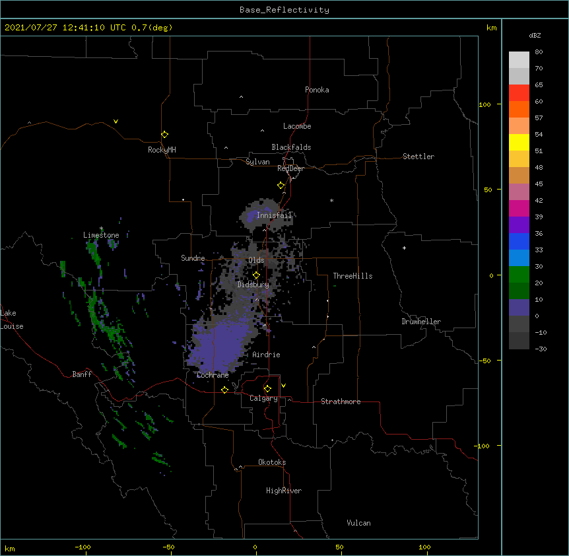Click the yellow diamond marker south of RedDeer
Screen dimensions: 569x556
point(281,186)
